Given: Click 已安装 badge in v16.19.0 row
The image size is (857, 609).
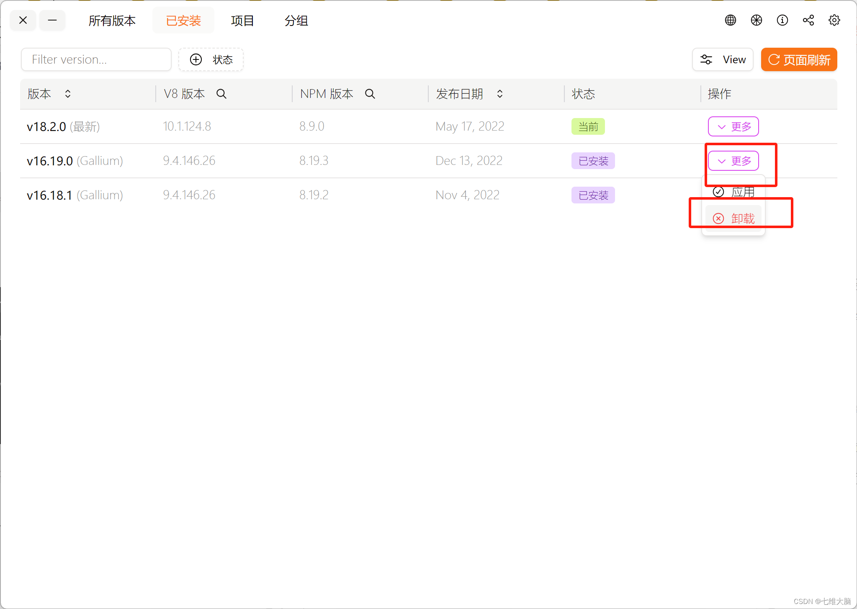Looking at the screenshot, I should point(593,161).
